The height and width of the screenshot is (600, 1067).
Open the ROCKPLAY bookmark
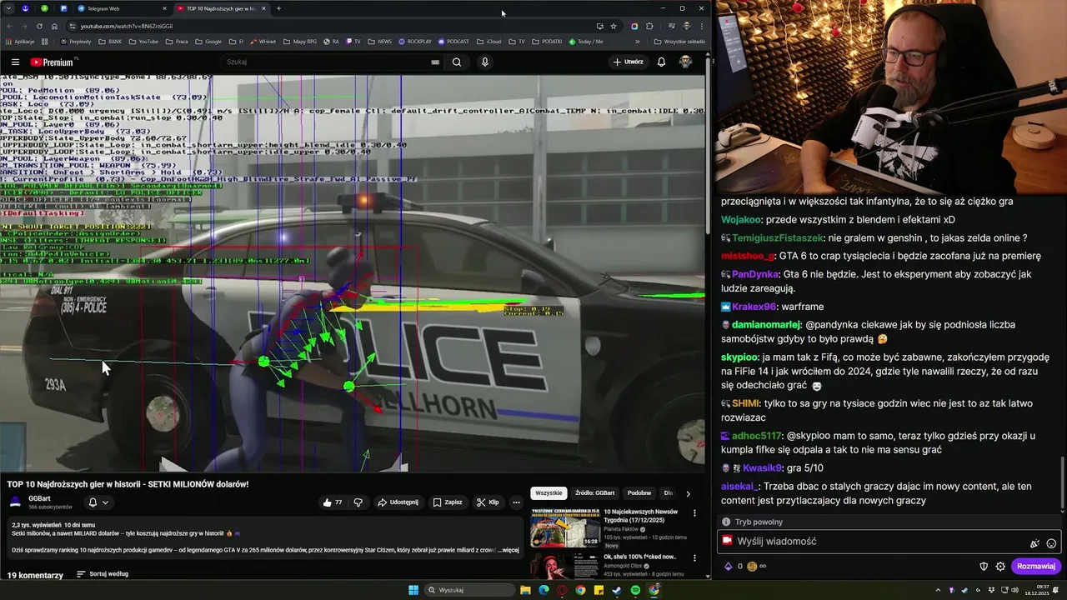click(415, 41)
